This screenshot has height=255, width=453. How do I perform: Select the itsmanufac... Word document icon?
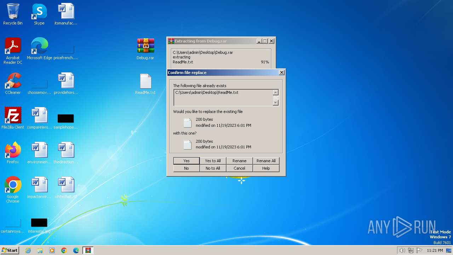tap(66, 14)
